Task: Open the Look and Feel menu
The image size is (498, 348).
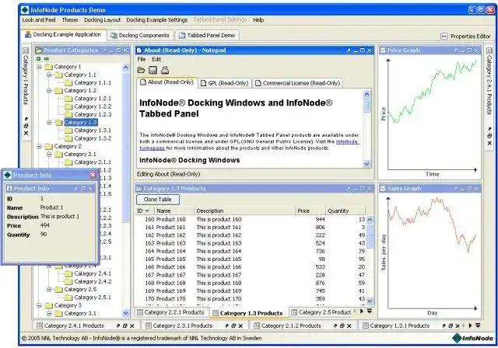Action: coord(39,20)
